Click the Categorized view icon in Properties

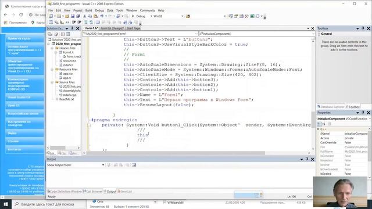pos(319,124)
